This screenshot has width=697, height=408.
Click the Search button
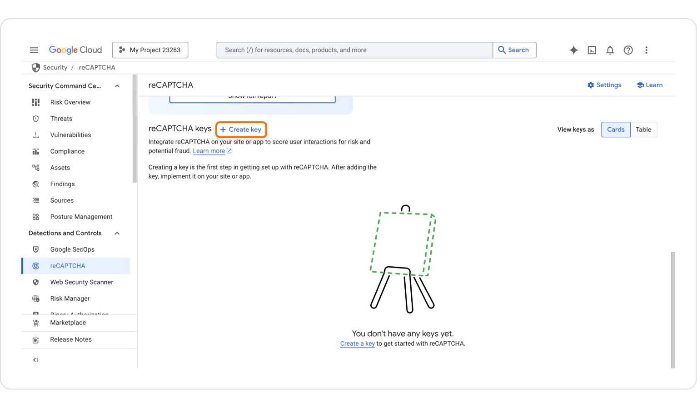[514, 50]
